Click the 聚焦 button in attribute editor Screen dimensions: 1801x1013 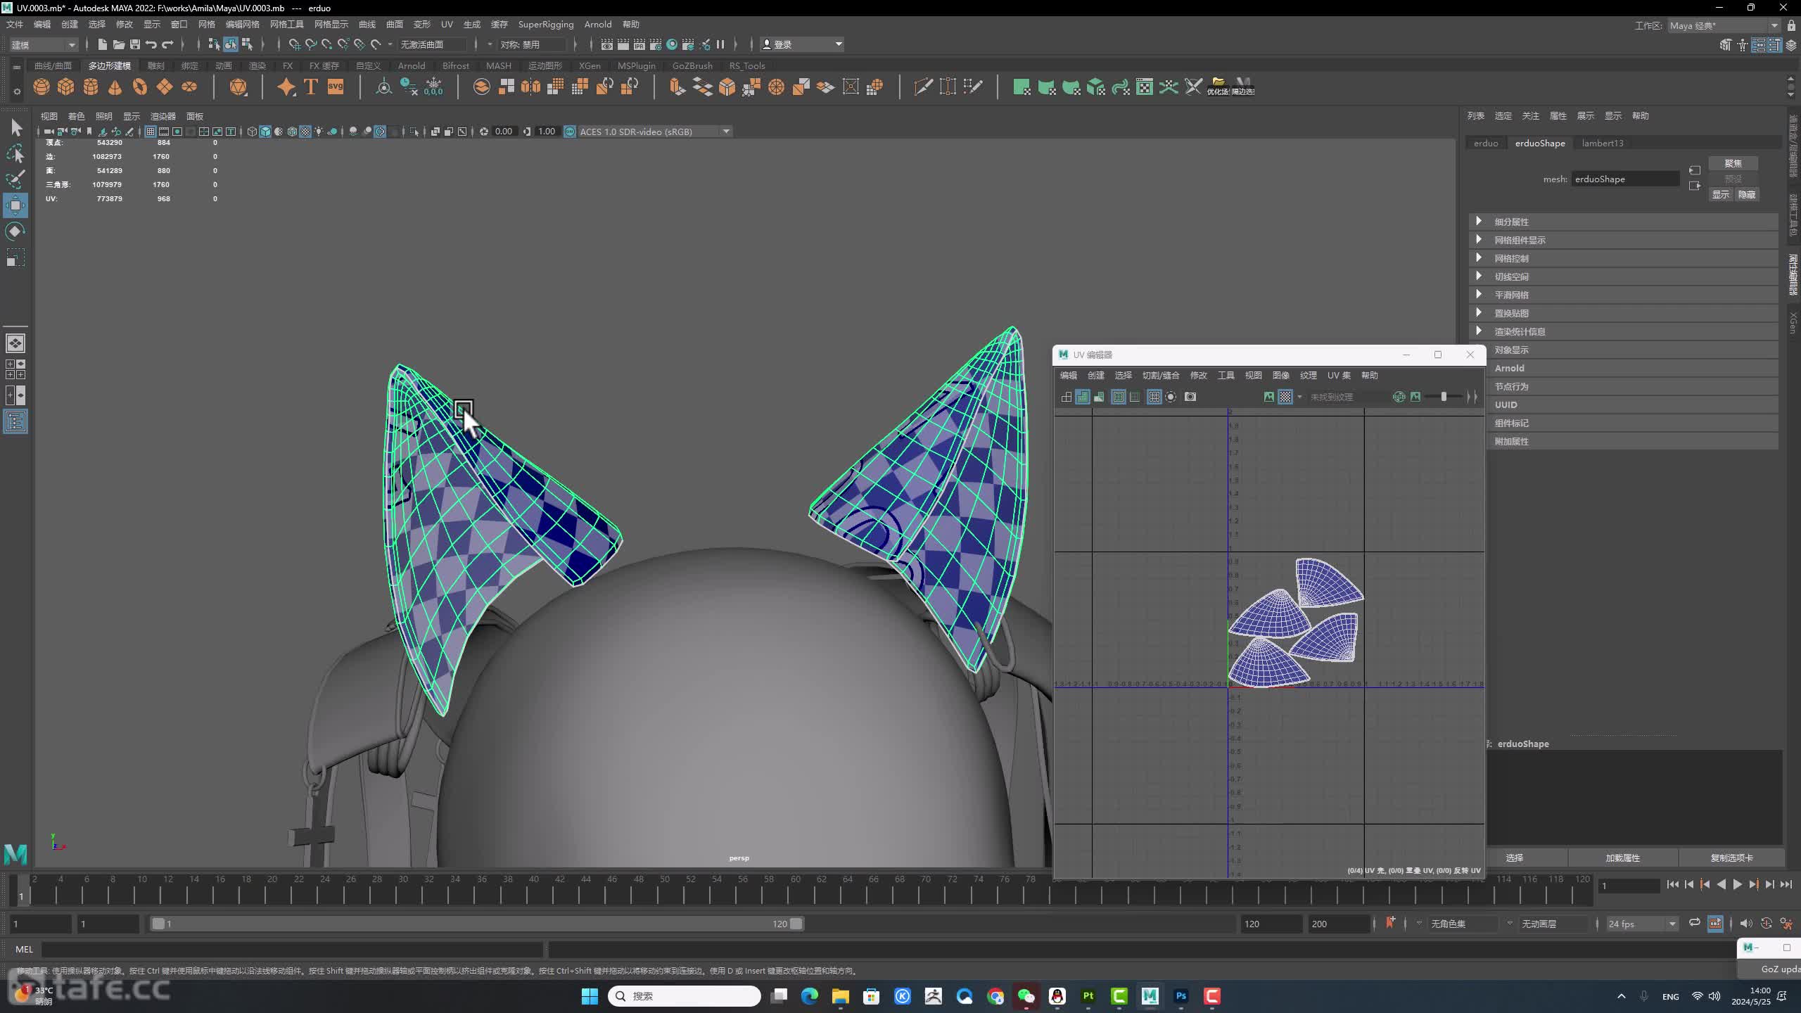[x=1733, y=163]
